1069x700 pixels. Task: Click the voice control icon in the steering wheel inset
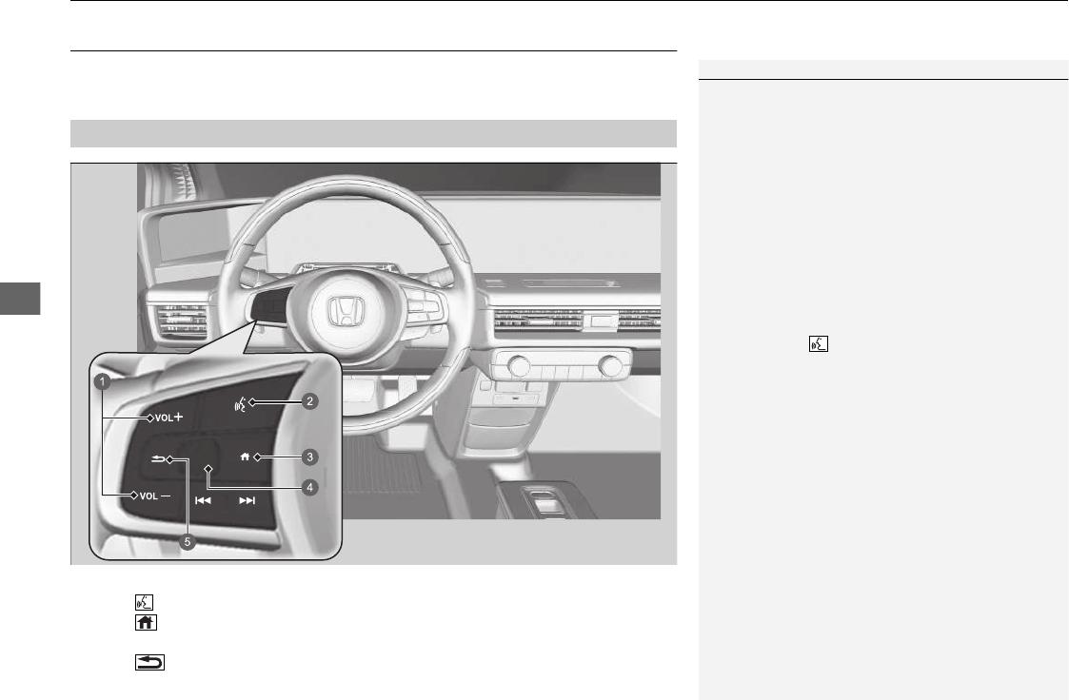point(240,404)
